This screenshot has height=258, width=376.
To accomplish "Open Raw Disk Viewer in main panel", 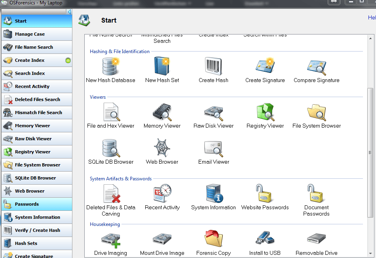I will pos(213,116).
